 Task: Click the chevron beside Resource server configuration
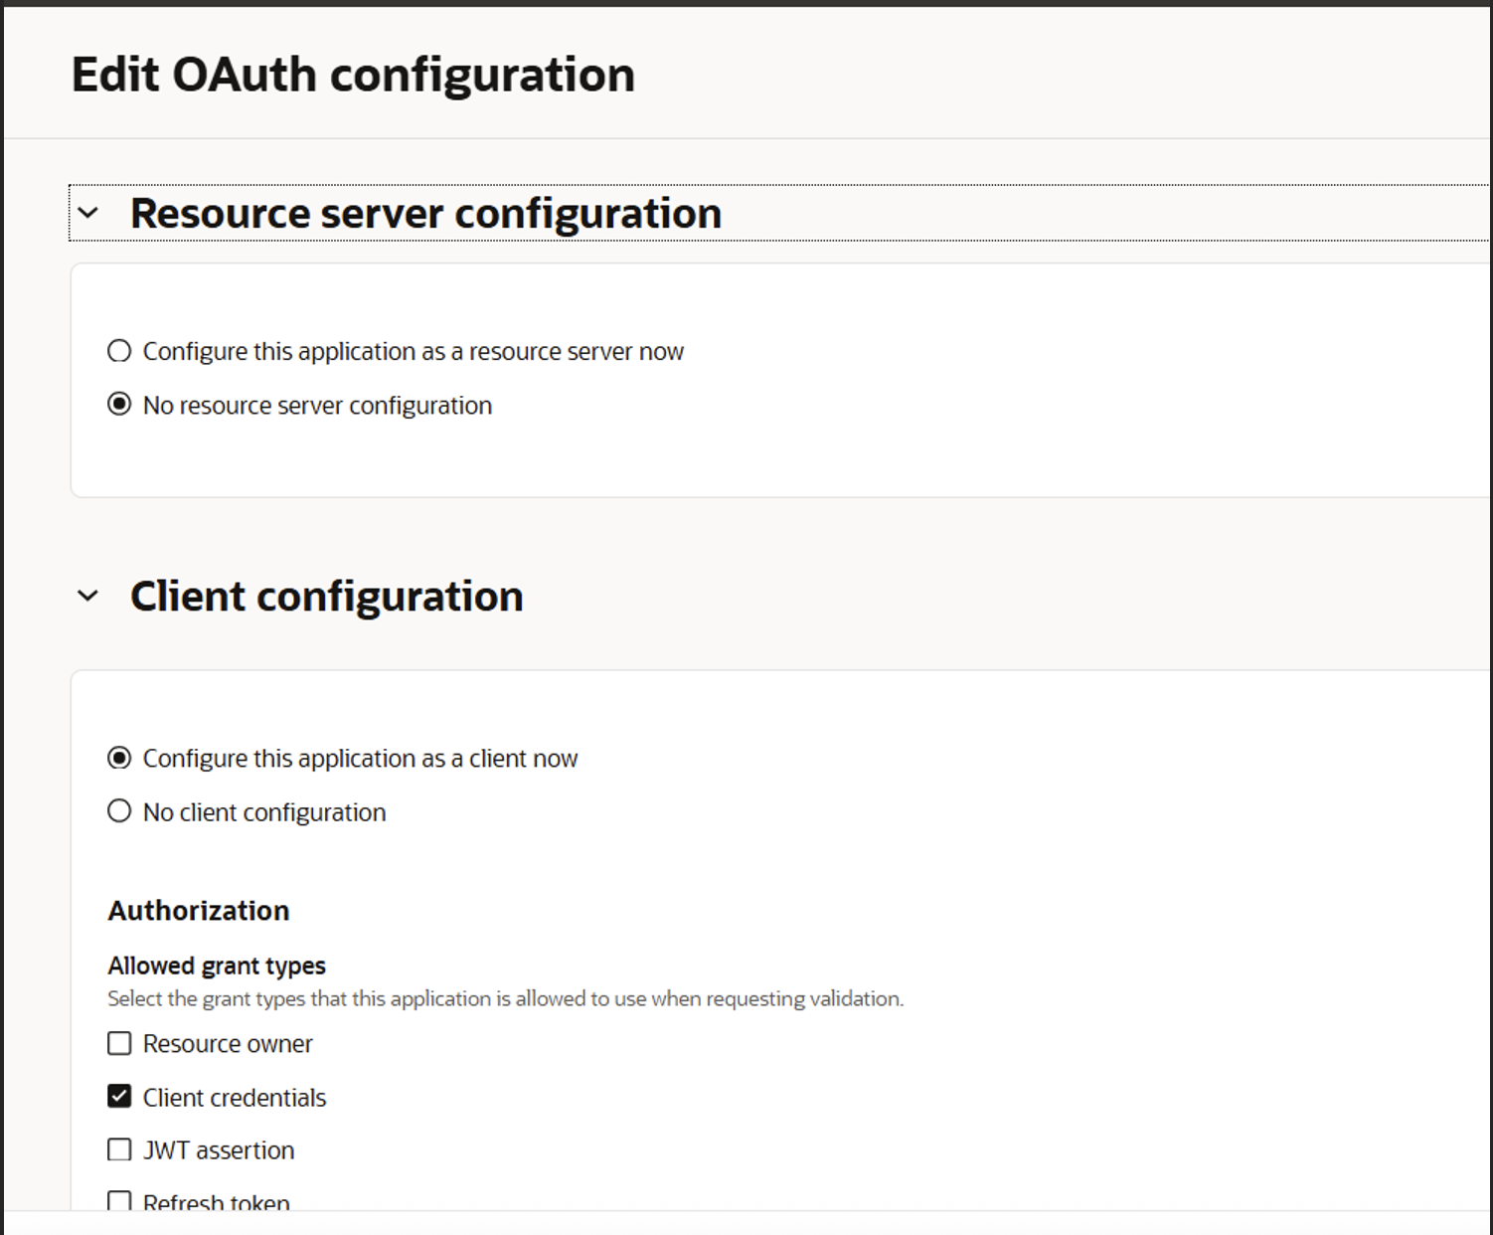pyautogui.click(x=88, y=212)
